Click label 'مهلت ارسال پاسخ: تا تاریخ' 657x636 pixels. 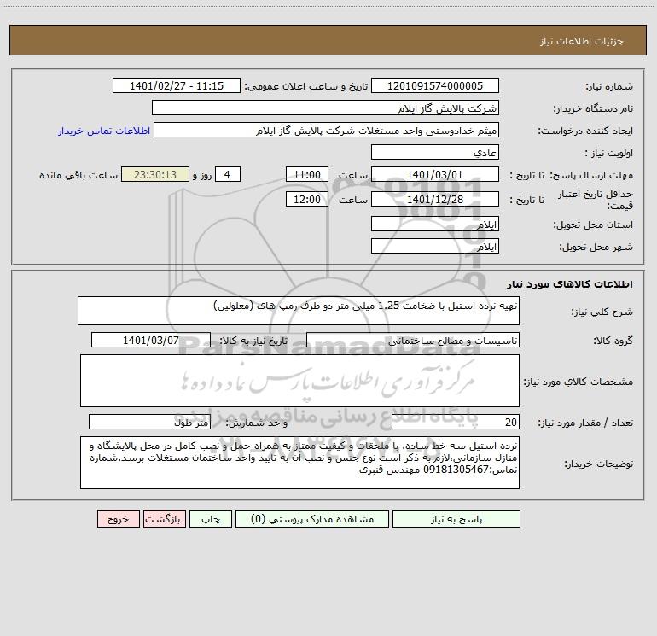[572, 175]
